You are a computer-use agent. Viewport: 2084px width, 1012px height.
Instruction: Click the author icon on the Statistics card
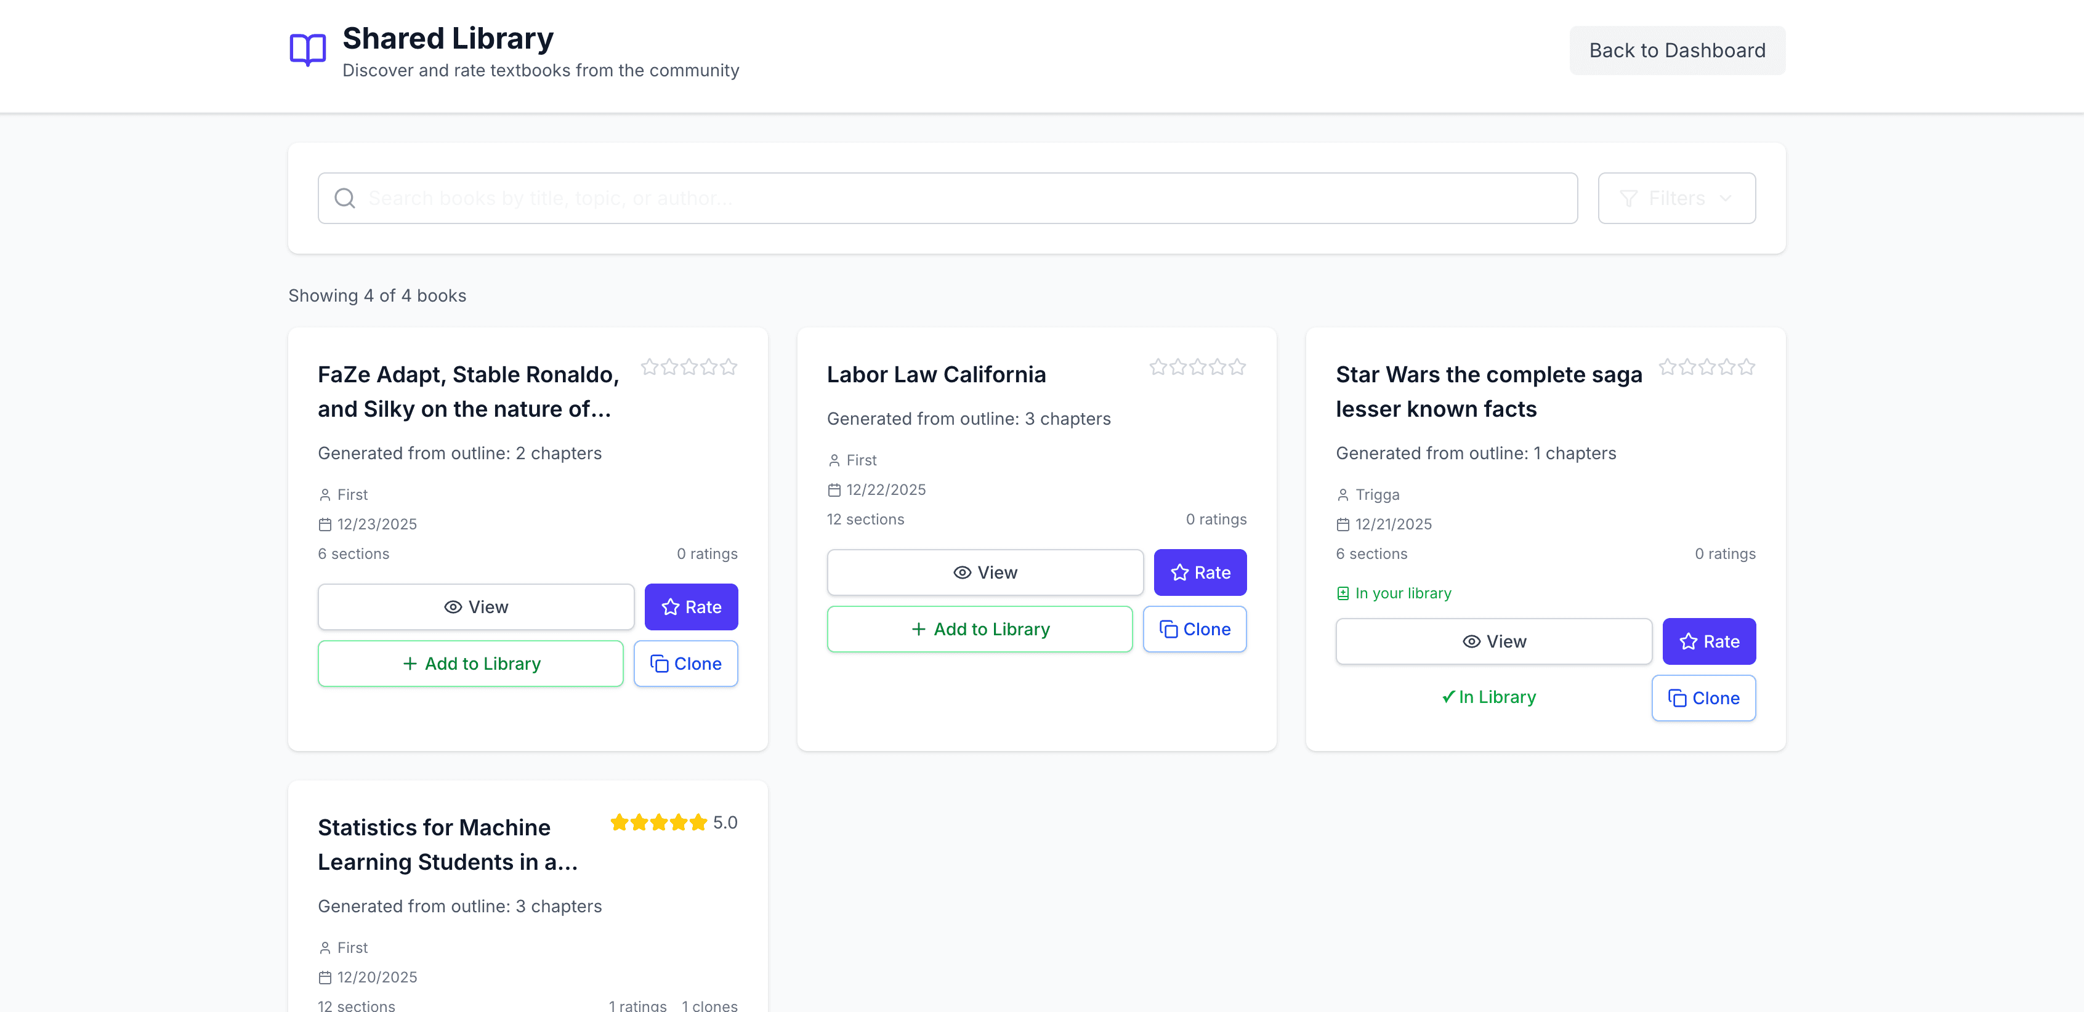click(x=325, y=947)
